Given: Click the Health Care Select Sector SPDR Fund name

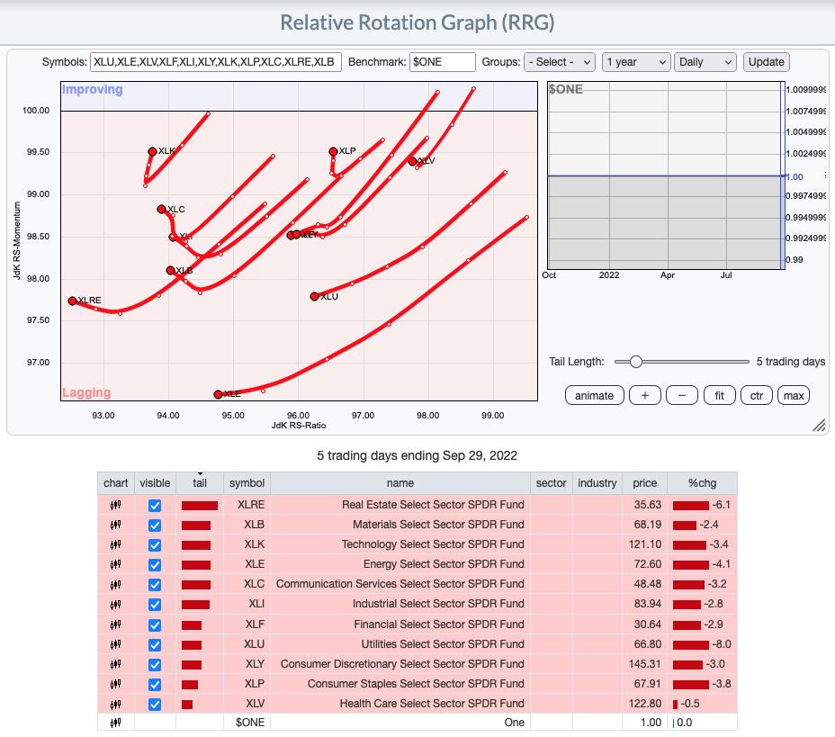Looking at the screenshot, I should coord(432,704).
